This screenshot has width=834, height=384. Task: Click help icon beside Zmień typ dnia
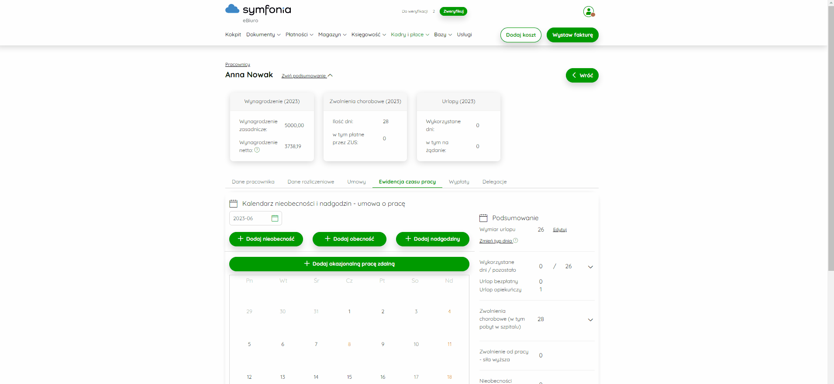coord(516,240)
